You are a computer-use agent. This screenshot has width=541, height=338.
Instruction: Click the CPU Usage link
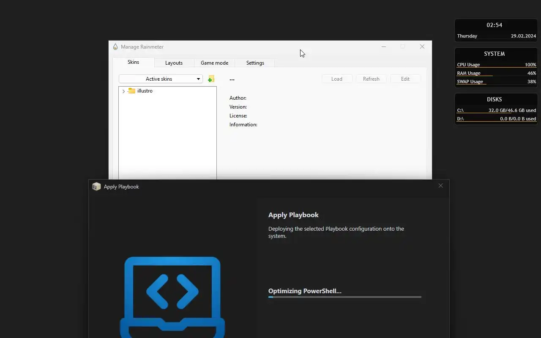coord(468,65)
